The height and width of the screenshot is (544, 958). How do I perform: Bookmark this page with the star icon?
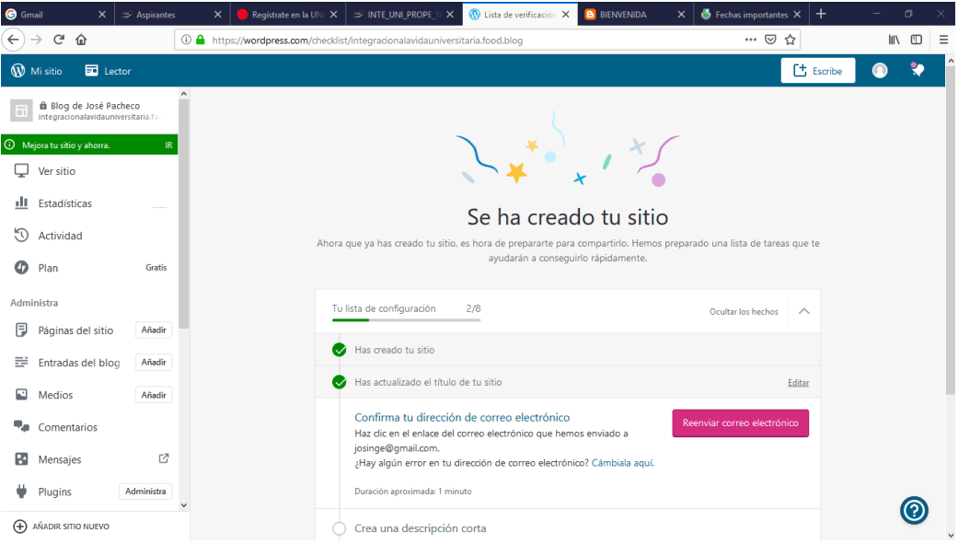pos(791,40)
